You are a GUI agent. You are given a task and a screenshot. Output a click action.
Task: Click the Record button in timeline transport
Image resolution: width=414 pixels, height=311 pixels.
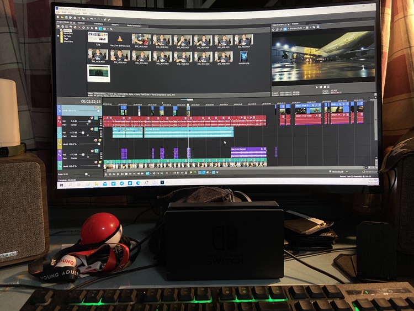click(x=106, y=174)
